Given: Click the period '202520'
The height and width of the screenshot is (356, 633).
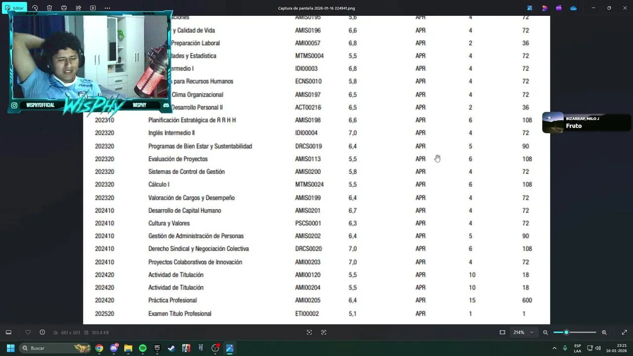Looking at the screenshot, I should pos(104,313).
